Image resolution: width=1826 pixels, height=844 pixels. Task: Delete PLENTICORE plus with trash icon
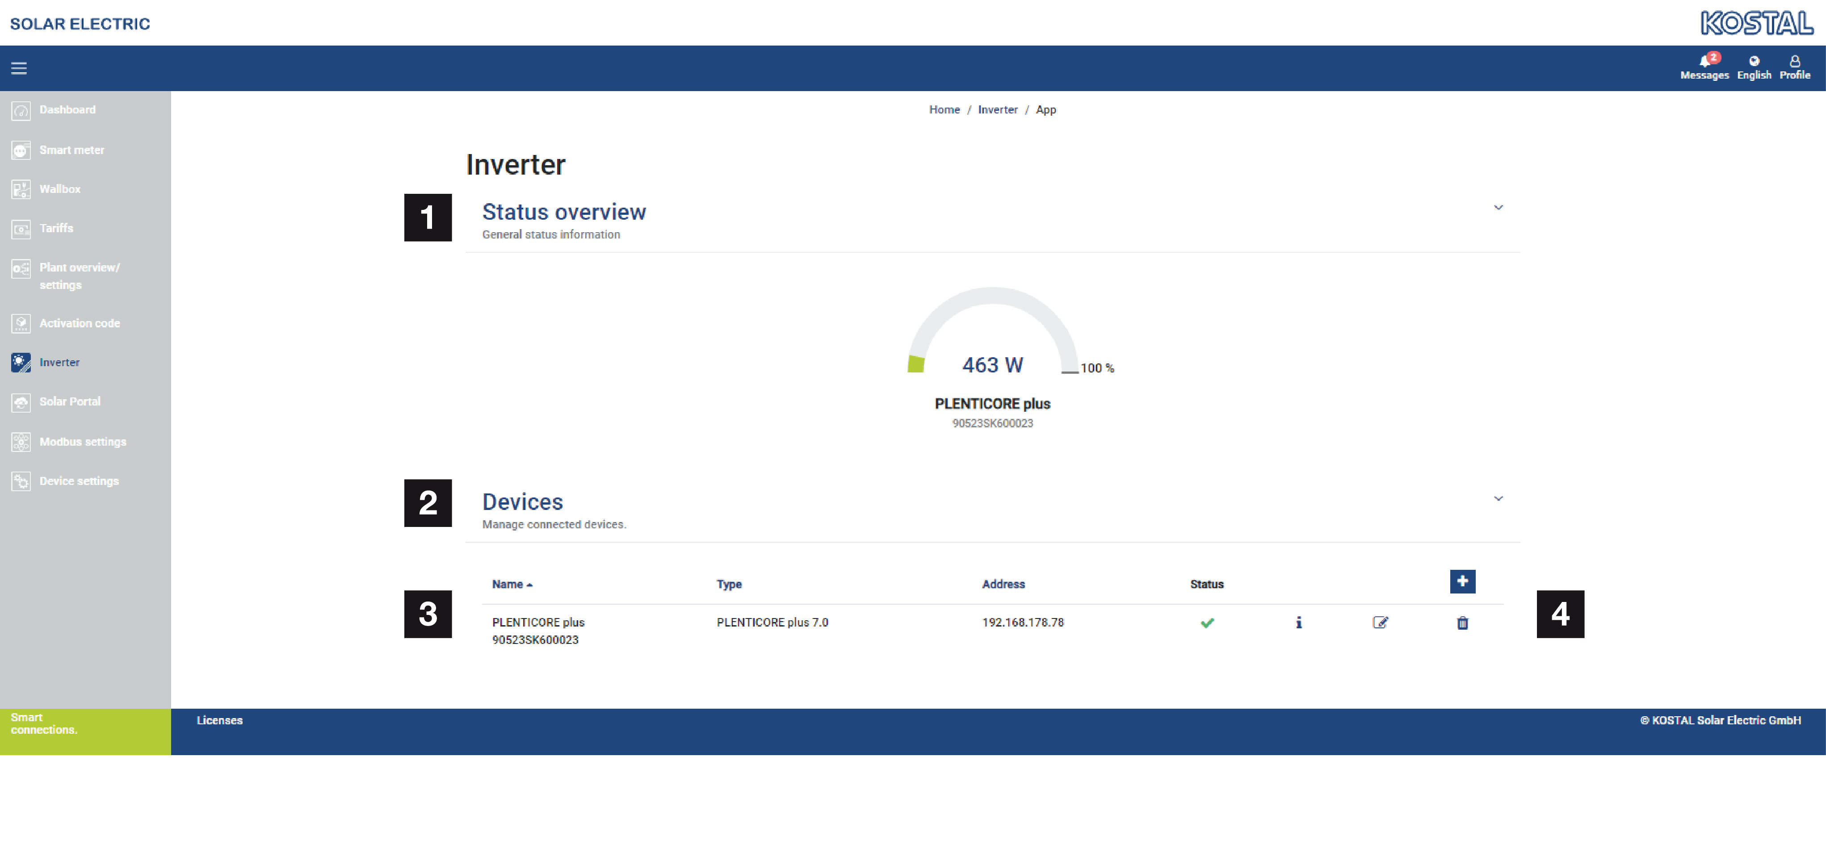pyautogui.click(x=1462, y=623)
